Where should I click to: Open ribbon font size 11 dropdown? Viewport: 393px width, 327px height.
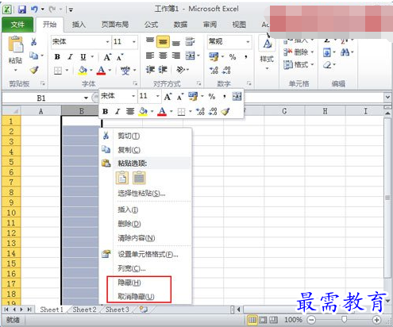[x=134, y=42]
